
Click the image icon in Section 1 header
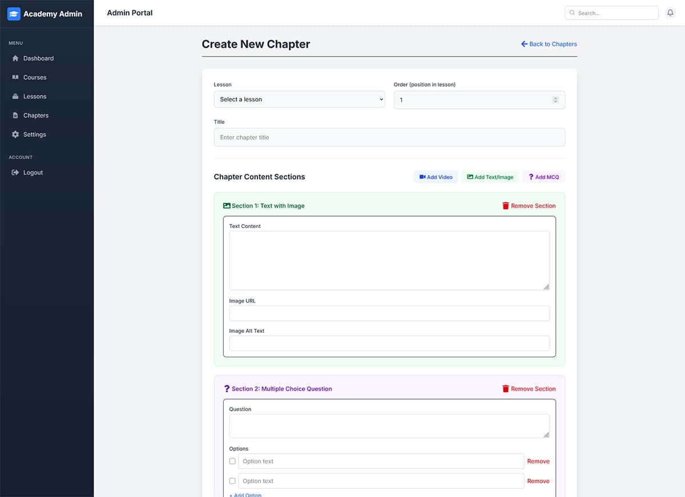pyautogui.click(x=227, y=206)
